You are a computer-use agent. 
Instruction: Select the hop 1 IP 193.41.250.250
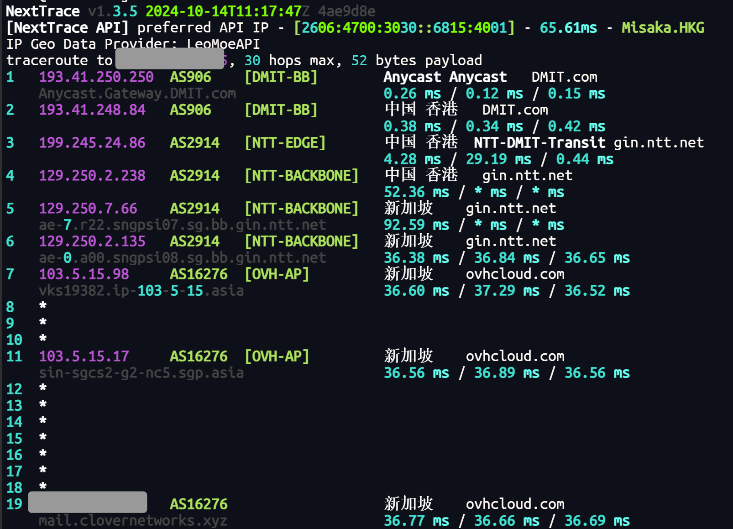click(x=96, y=77)
